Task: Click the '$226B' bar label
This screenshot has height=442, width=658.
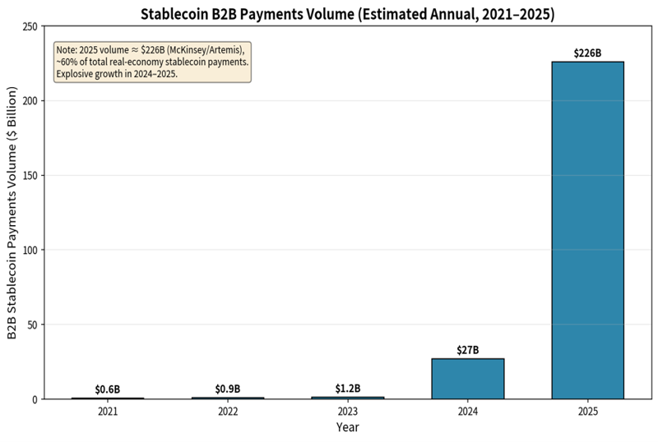Action: point(587,53)
